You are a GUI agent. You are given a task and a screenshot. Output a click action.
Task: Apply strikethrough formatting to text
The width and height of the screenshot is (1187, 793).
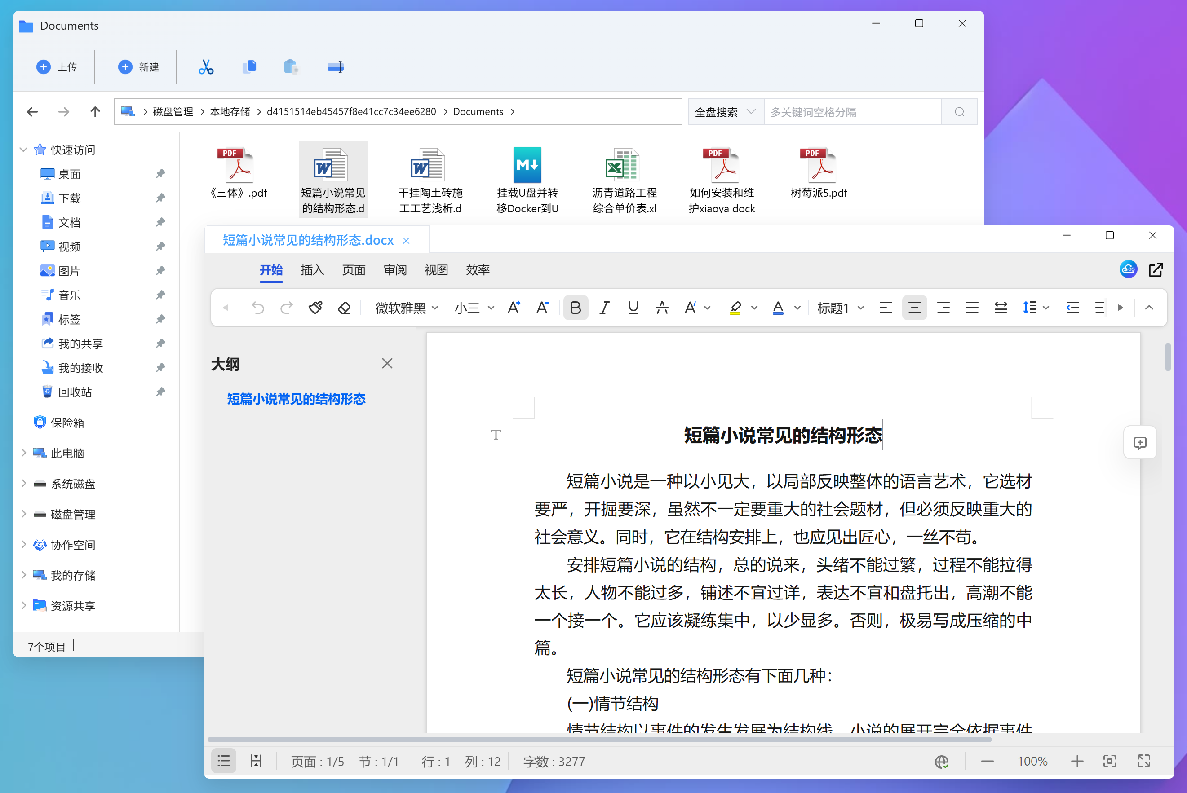(x=662, y=308)
